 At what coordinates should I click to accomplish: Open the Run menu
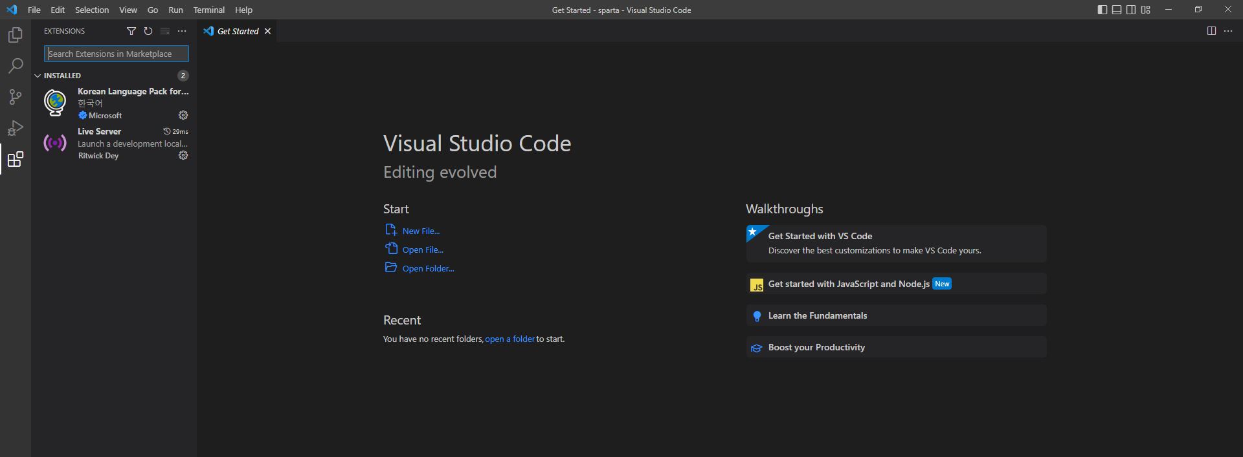175,10
